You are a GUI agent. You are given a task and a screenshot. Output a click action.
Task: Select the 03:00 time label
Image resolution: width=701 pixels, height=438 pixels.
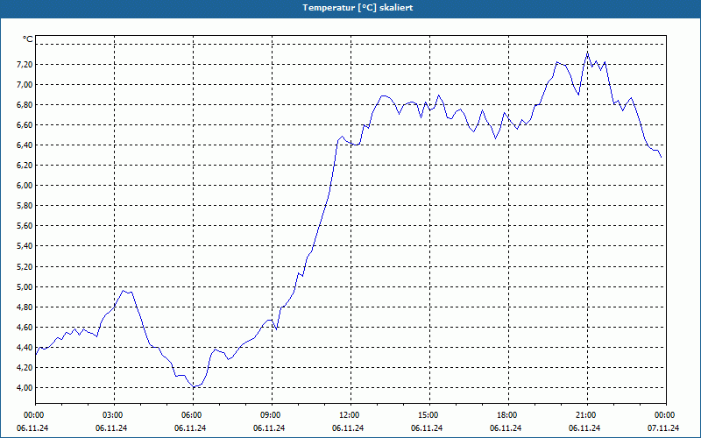pyautogui.click(x=111, y=415)
